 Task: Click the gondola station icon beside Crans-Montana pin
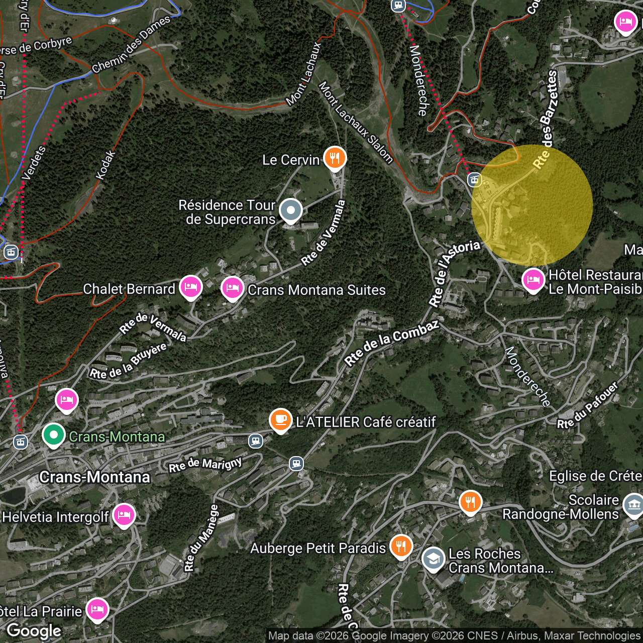[x=20, y=442]
